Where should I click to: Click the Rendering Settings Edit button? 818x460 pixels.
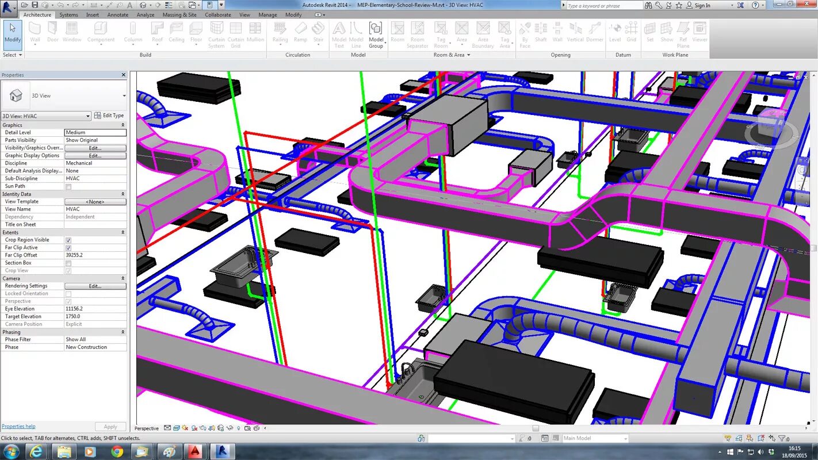point(95,286)
